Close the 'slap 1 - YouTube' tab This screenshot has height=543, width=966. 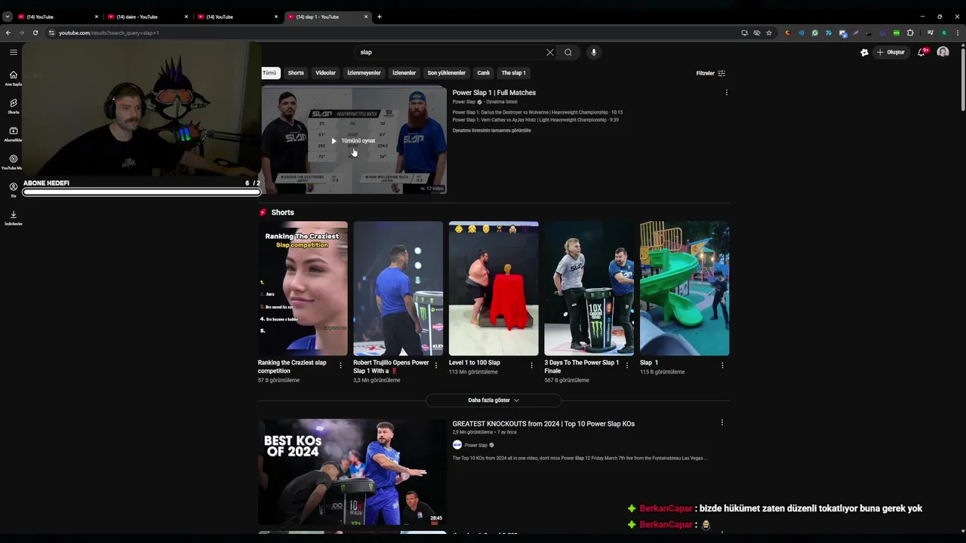point(366,17)
